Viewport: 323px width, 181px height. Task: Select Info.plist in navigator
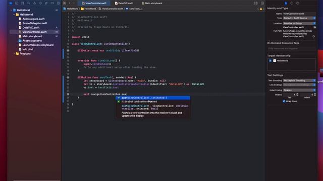coord(28,49)
